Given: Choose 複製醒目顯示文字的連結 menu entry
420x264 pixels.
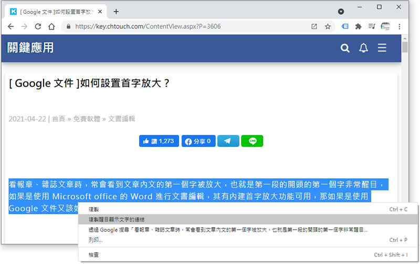Looking at the screenshot, I should click(x=248, y=219).
